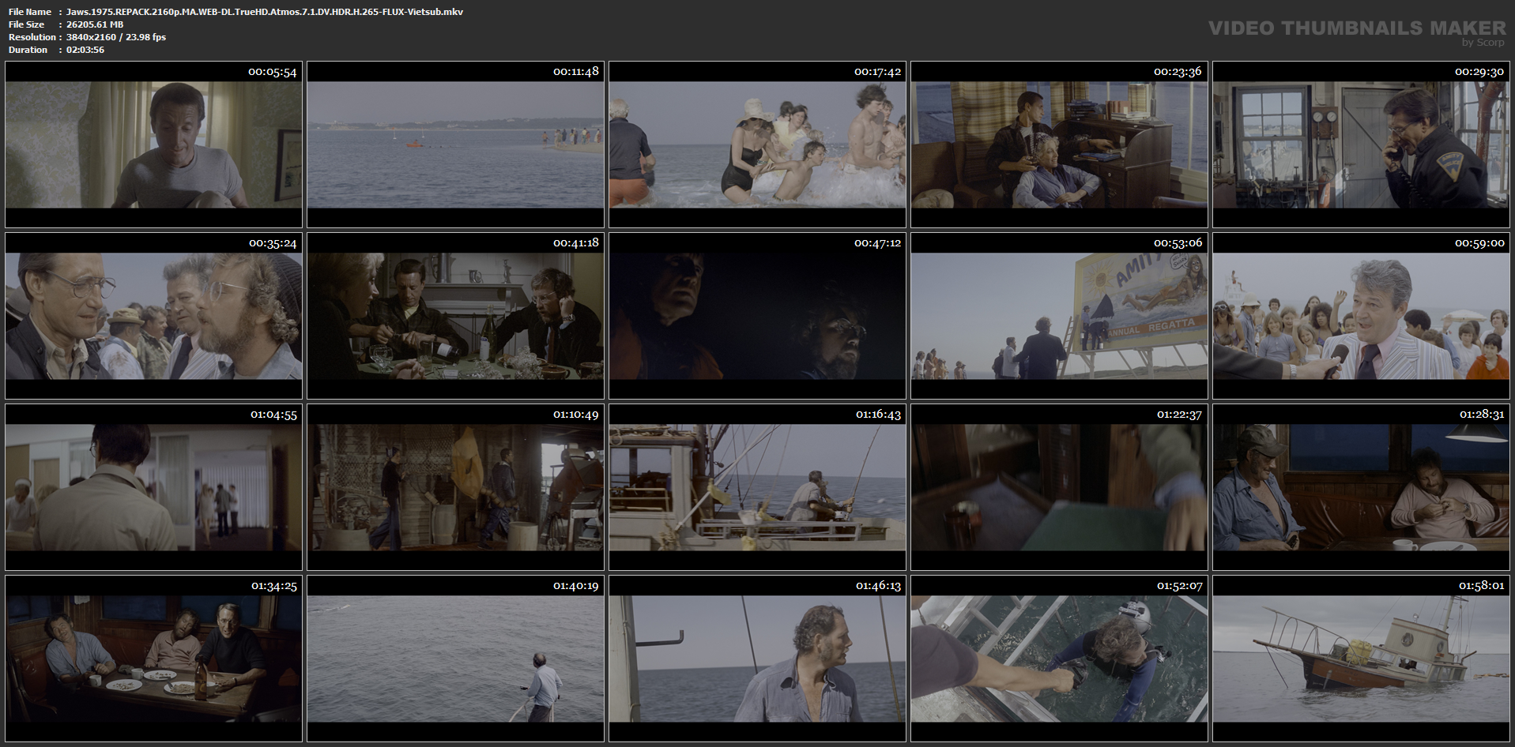Click the file name Jaws.1975 mkv text
The height and width of the screenshot is (747, 1515).
[265, 12]
